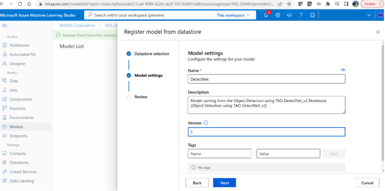Click the Datastores icon in sidebar
This screenshot has height=191, width=385.
4,162
